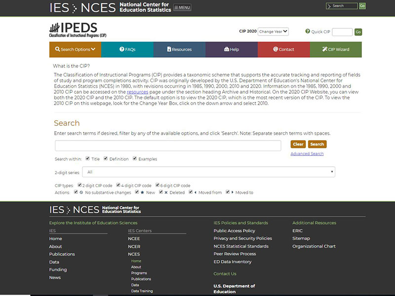Focus the main search terms field
This screenshot has width=395, height=296.
click(168, 146)
